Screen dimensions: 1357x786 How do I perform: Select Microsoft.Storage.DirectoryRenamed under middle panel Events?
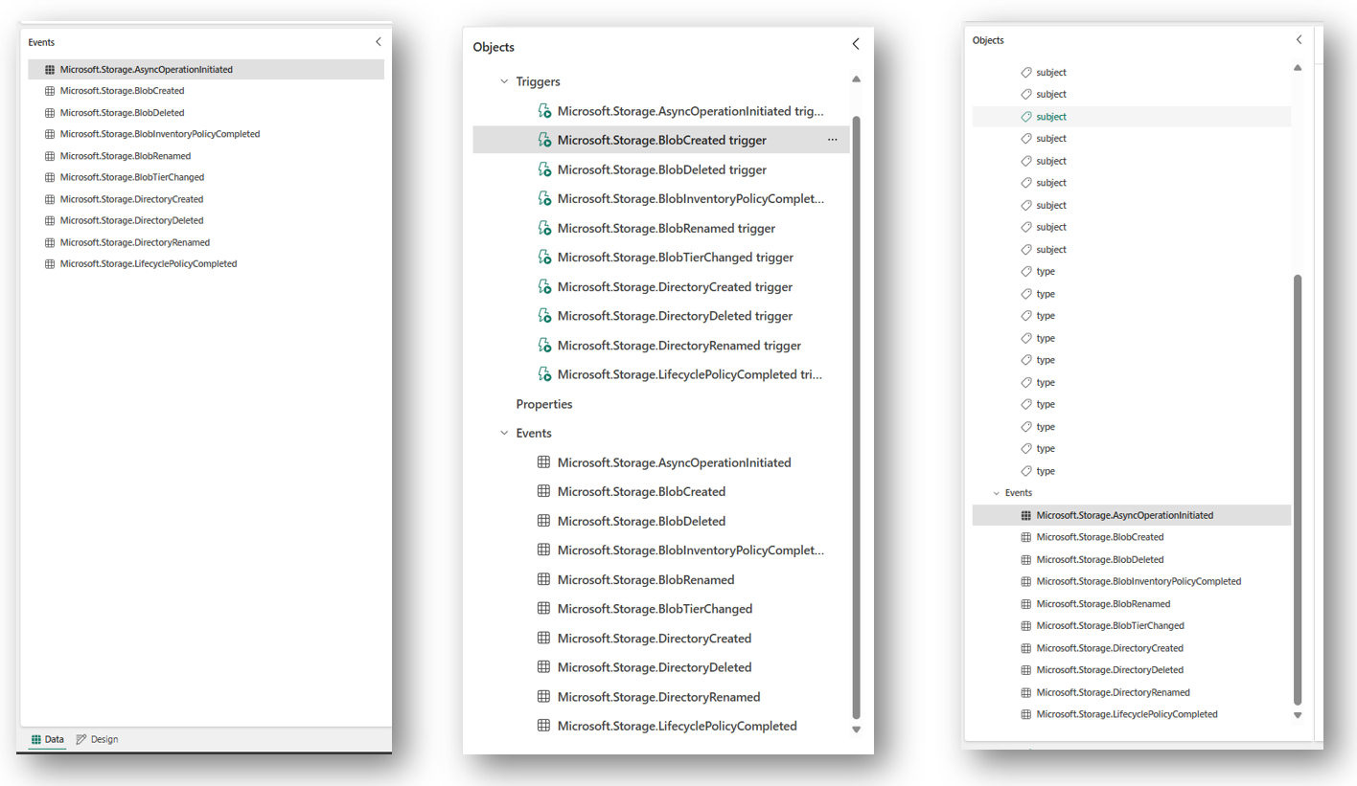coord(661,697)
